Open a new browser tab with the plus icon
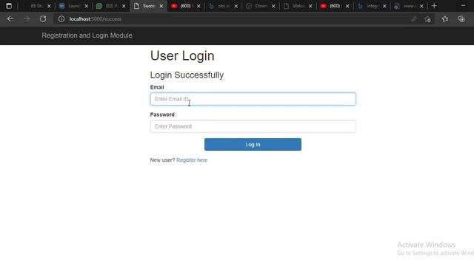 coord(434,6)
